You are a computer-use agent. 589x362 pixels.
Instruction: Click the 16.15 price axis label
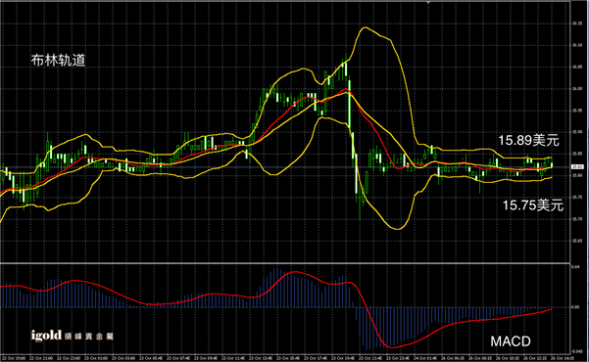tap(577, 23)
